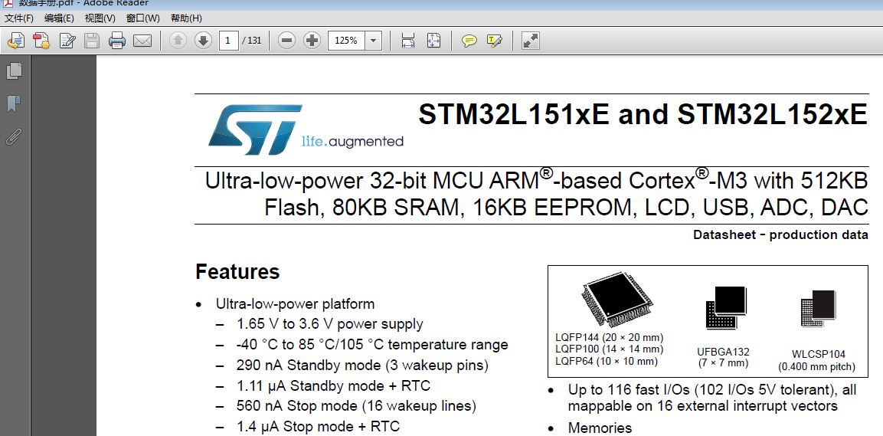
Task: Click '290 nA Standby mode (3 wakeup pins)' line
Action: point(362,365)
